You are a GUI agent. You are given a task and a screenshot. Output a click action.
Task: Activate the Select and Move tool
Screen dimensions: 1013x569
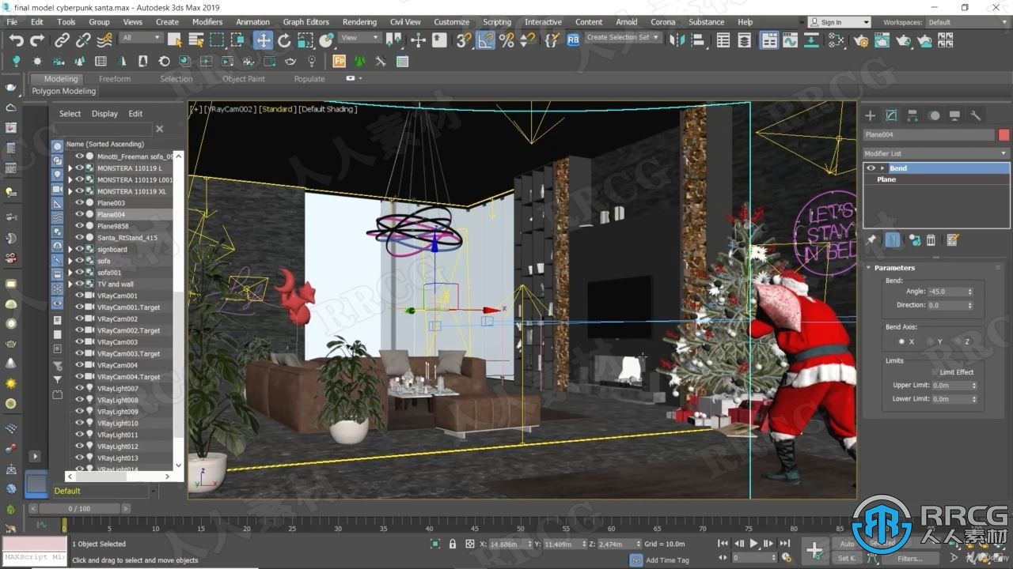[x=263, y=40]
